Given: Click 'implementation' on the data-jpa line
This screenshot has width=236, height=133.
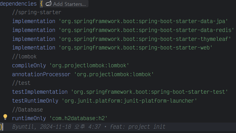Looking at the screenshot, I should pos(34,21).
